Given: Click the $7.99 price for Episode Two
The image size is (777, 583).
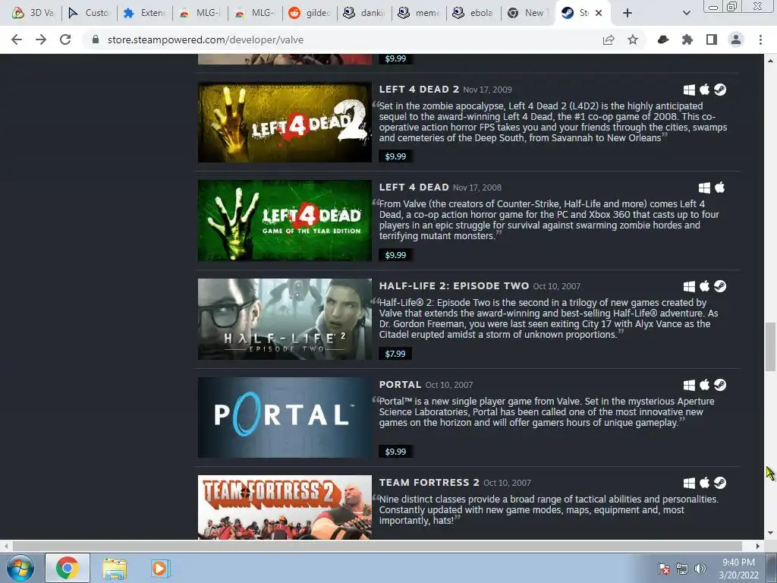Looking at the screenshot, I should tap(395, 354).
